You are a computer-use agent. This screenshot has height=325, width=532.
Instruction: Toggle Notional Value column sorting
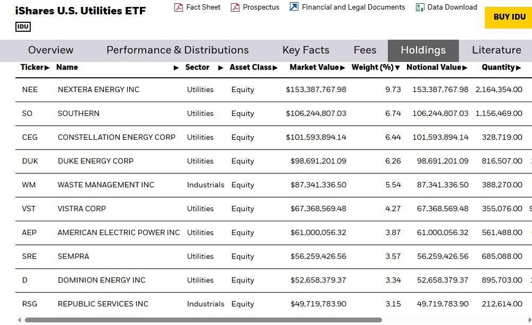(464, 68)
